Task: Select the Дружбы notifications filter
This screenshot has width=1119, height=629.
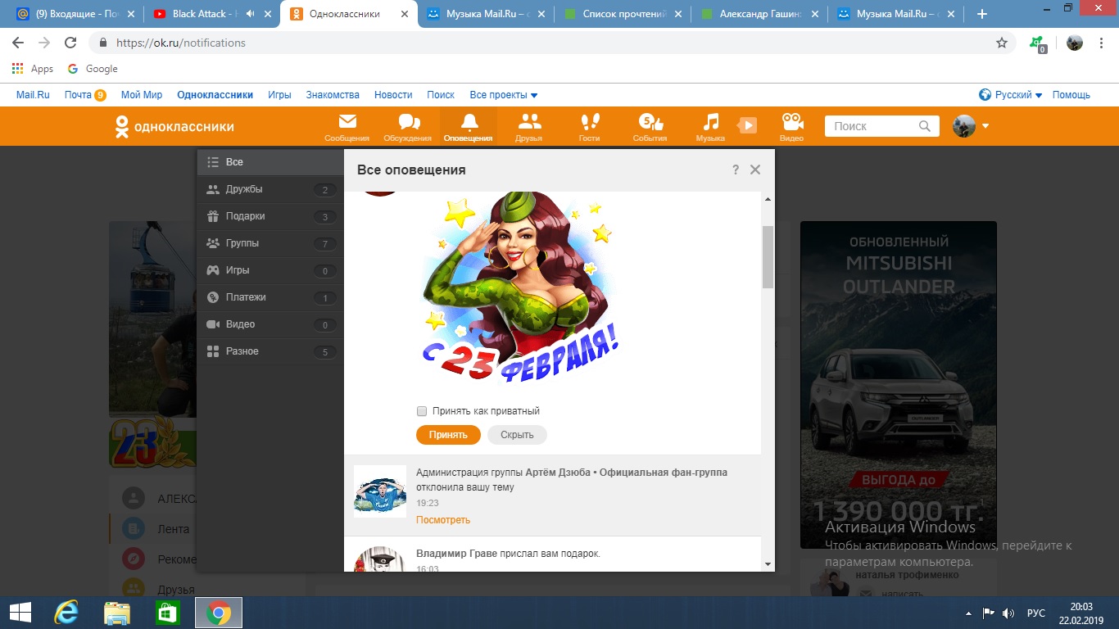Action: 270,189
